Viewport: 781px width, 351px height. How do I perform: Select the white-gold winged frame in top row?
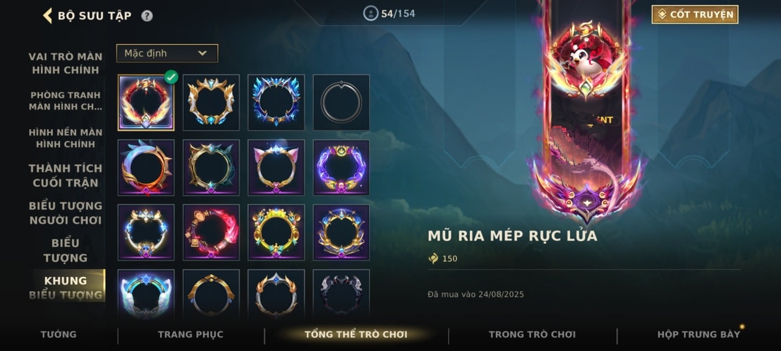[x=211, y=102]
